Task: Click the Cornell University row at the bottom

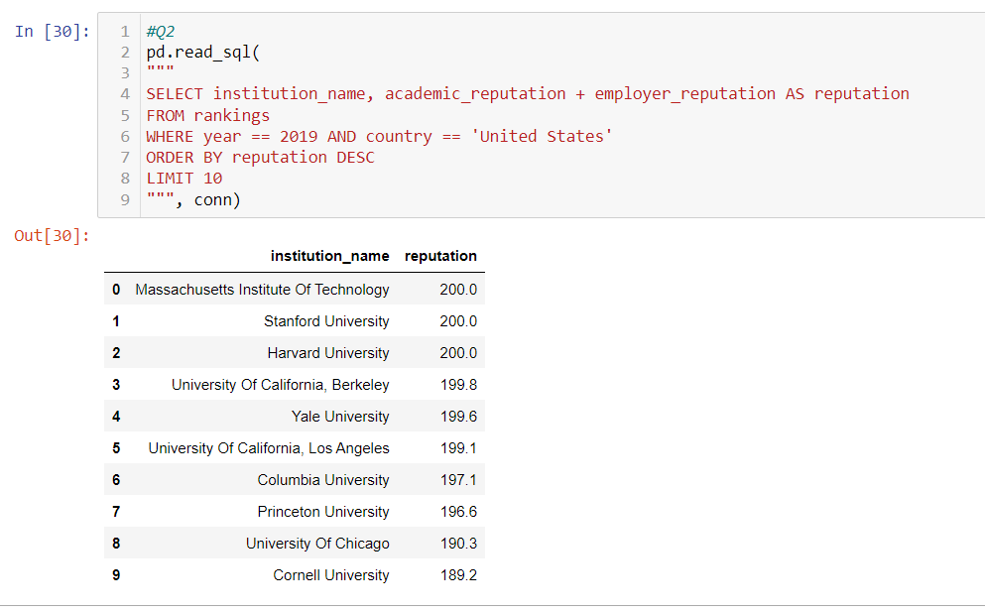Action: pyautogui.click(x=330, y=574)
